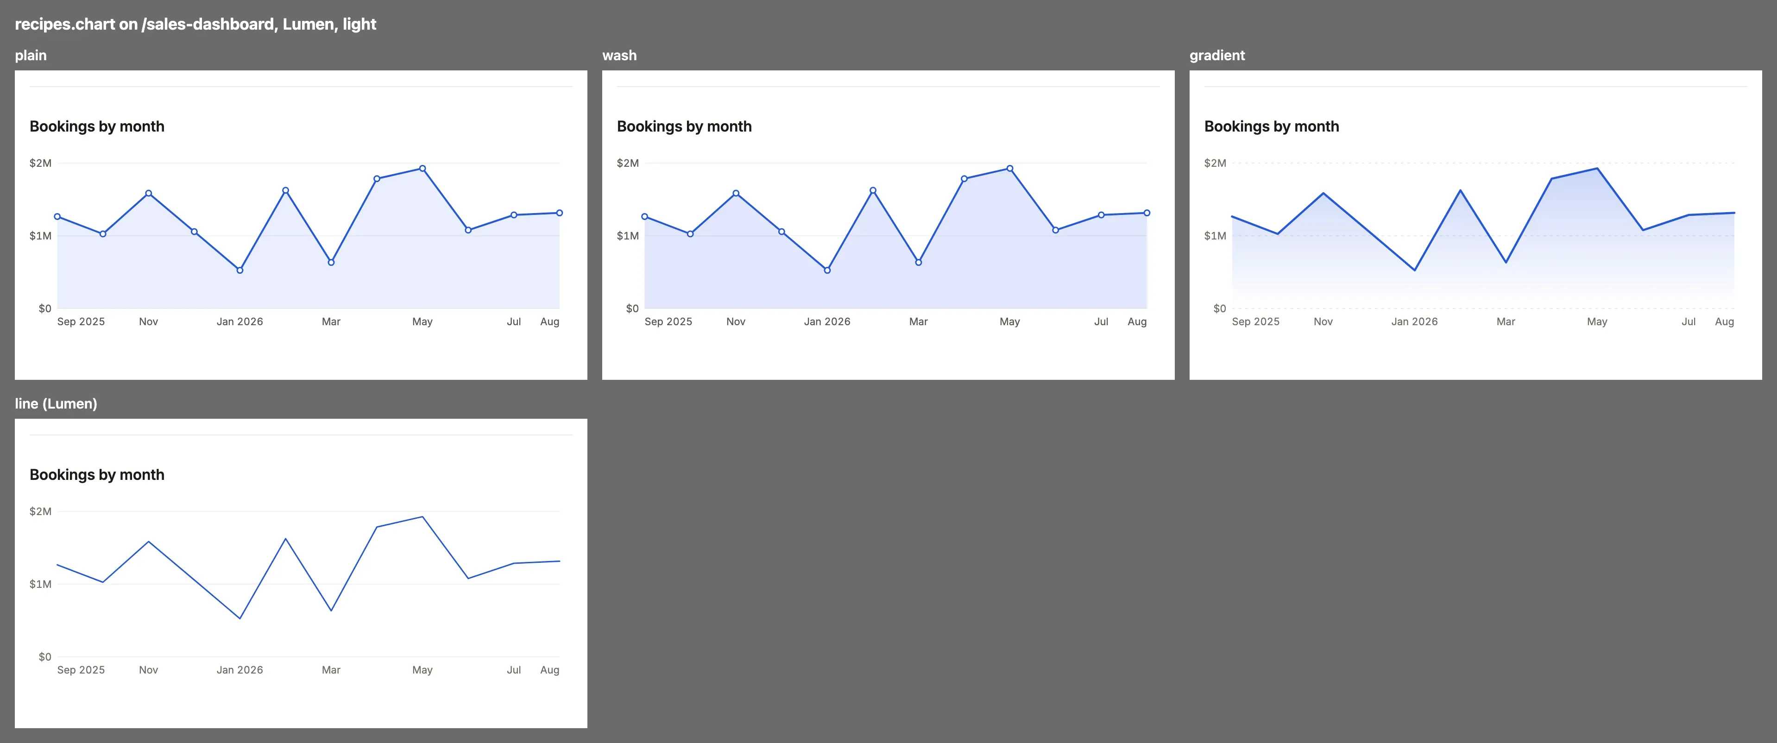1777x743 pixels.
Task: Click 'Bookings by month' title in plain chart
Action: coord(97,126)
